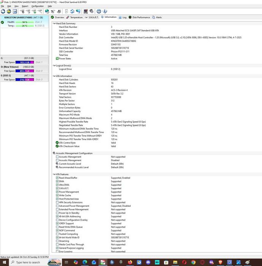Click the icon beside Recommended Acoustic Level
This screenshot has width=262, height=266.
coord(57,167)
